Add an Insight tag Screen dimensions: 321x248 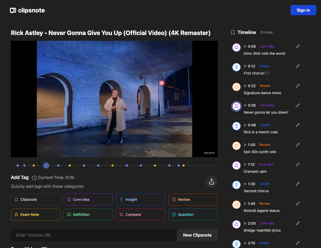141,199
